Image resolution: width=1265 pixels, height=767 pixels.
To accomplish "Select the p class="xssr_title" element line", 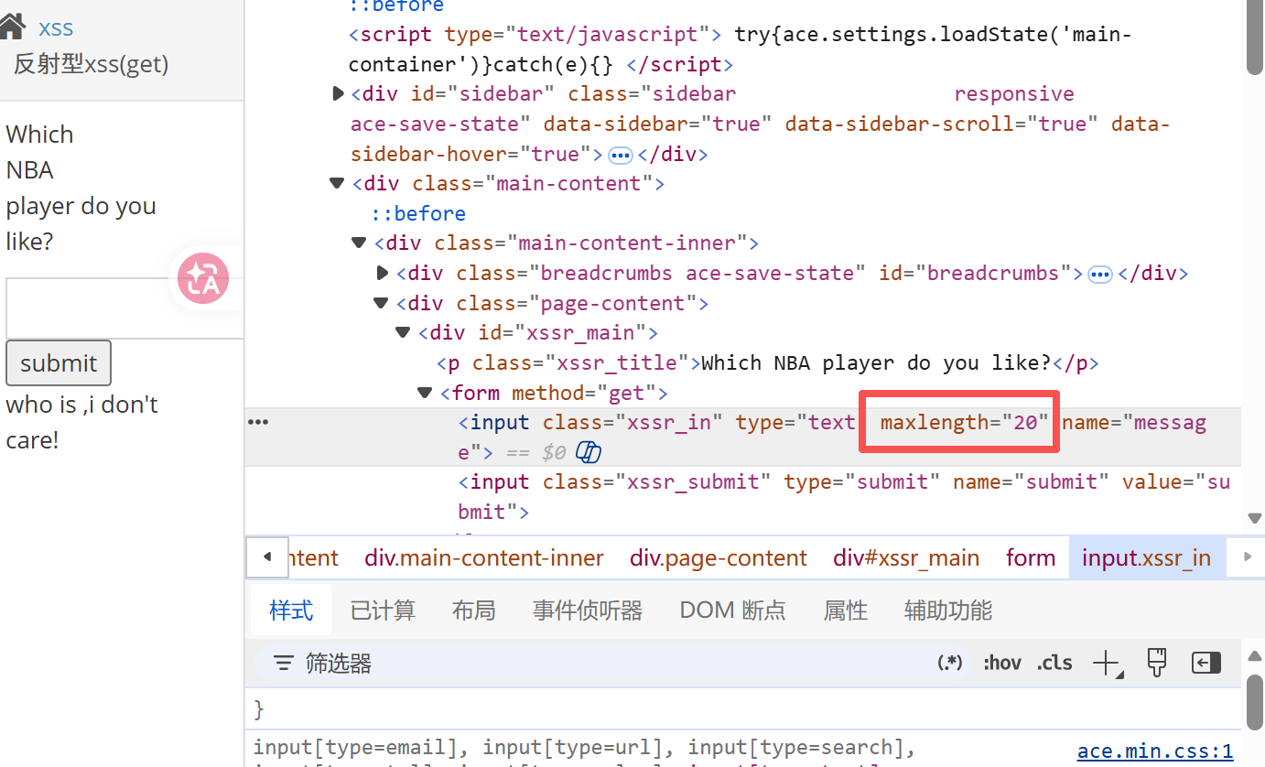I will point(768,362).
